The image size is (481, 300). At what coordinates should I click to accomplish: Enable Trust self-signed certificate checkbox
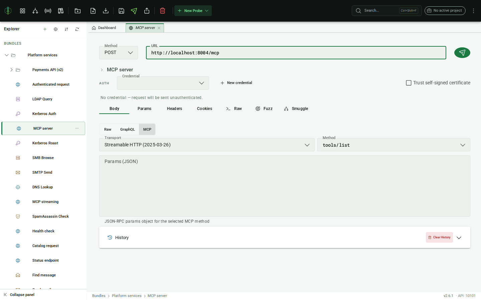pyautogui.click(x=409, y=83)
